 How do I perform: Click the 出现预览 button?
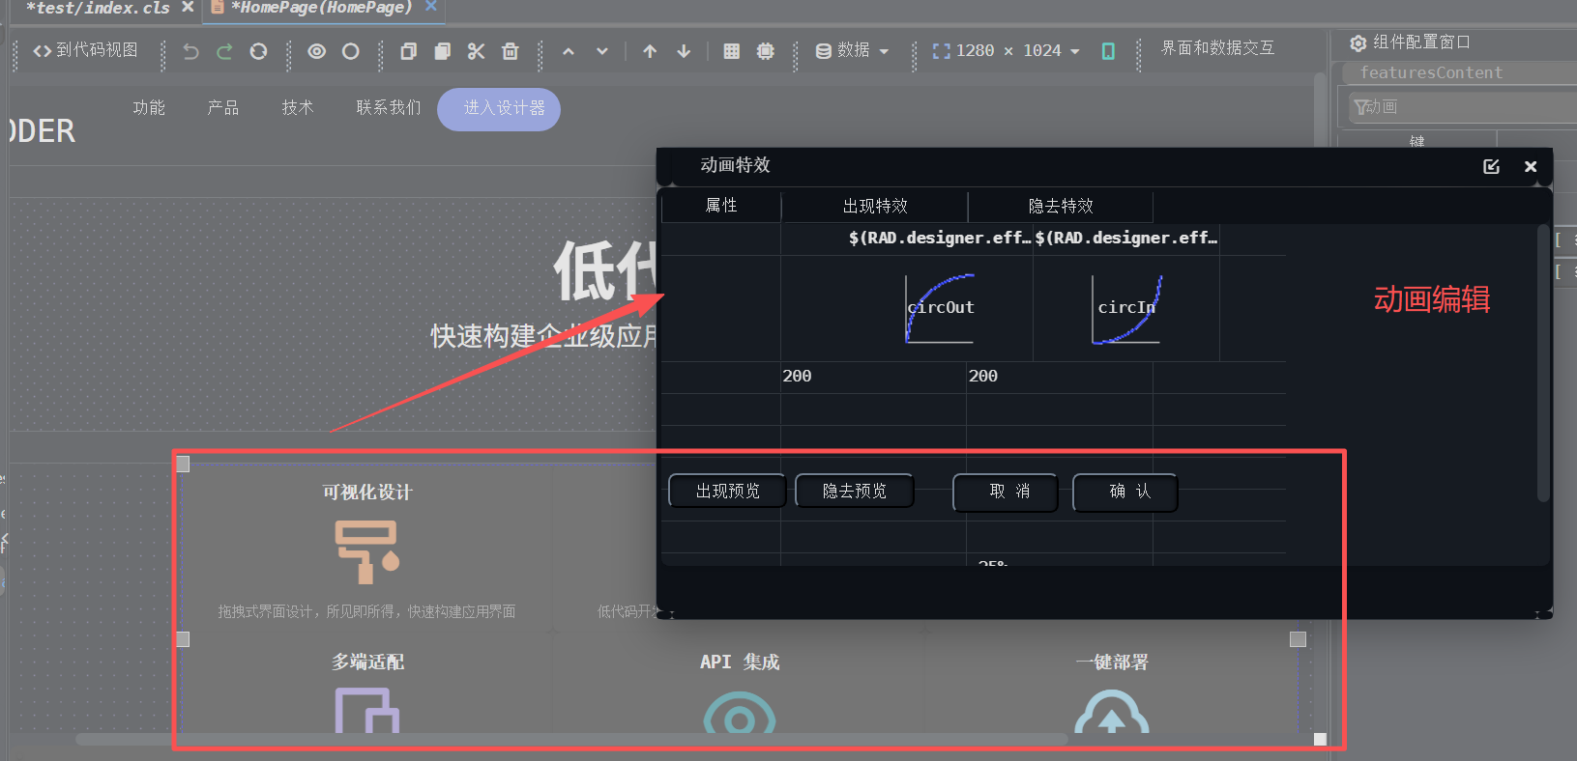click(727, 491)
